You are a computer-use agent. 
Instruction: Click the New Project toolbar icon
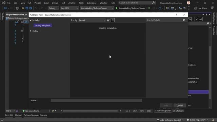pos(17,8)
